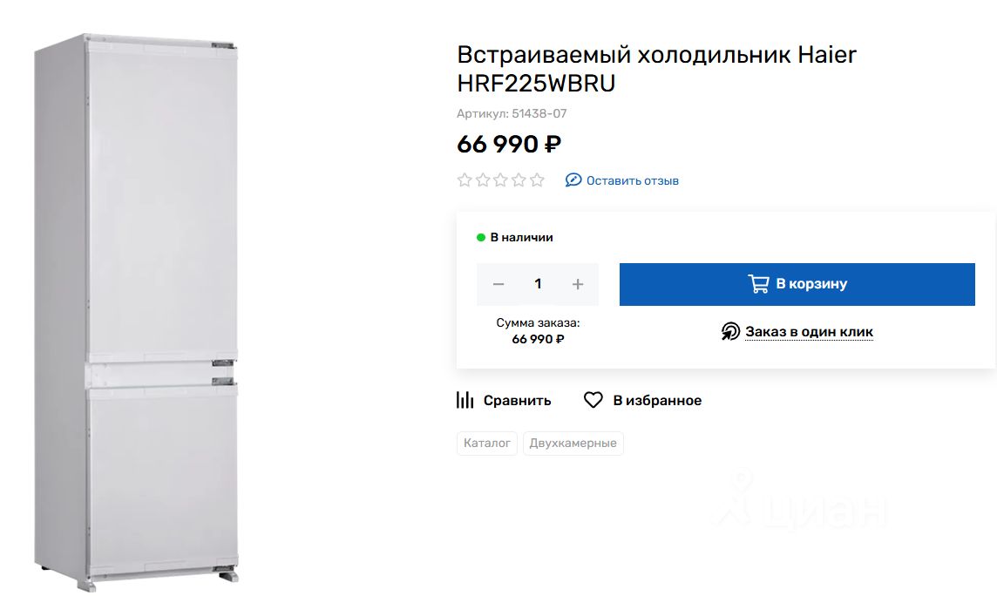
Task: Decrease quantity with the minus button
Action: (498, 284)
